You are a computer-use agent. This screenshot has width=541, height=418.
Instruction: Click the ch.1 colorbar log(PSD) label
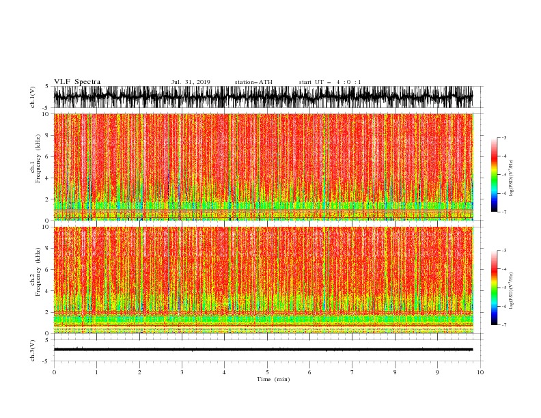point(511,178)
